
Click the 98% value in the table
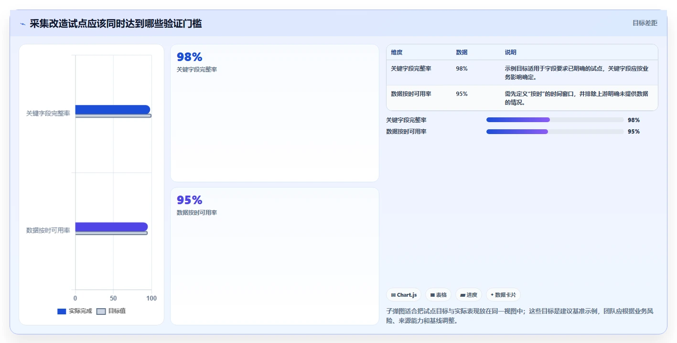[x=462, y=69]
